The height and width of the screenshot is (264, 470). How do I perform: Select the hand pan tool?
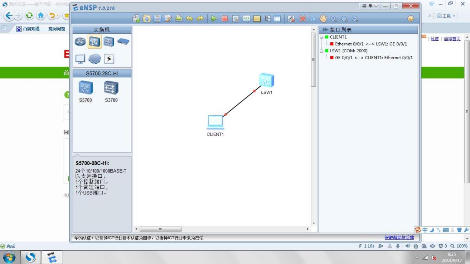pyautogui.click(x=323, y=19)
